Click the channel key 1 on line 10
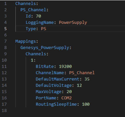Screen dimensions: 125x117 pyautogui.click(x=32, y=60)
